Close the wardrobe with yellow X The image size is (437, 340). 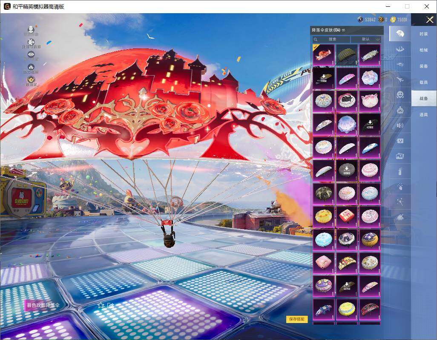(429, 20)
